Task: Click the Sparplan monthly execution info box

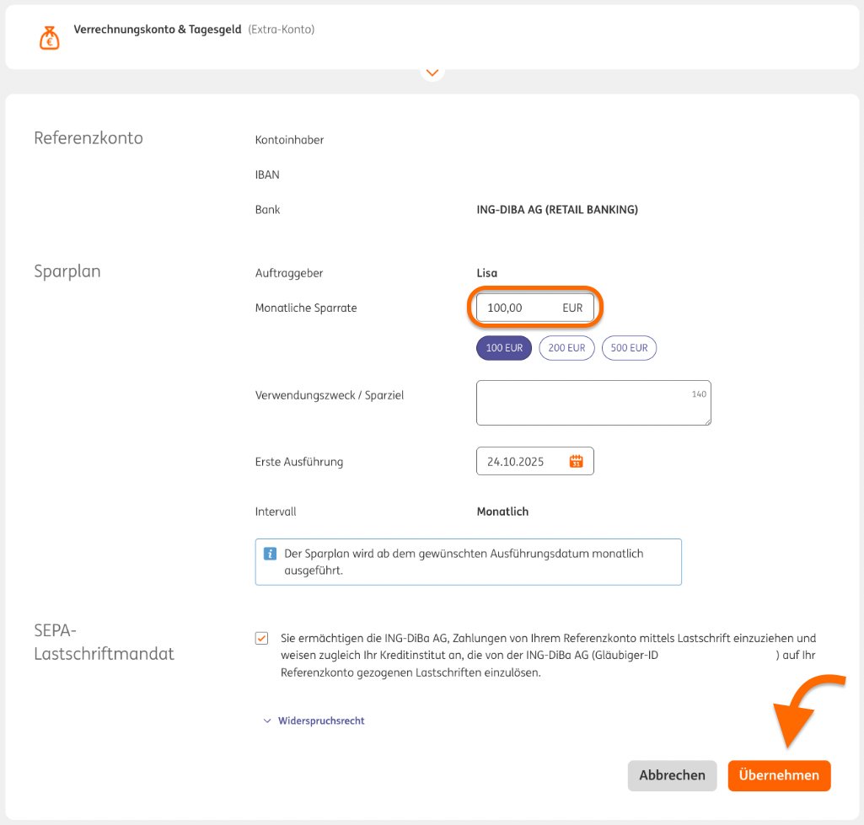Action: click(x=469, y=562)
